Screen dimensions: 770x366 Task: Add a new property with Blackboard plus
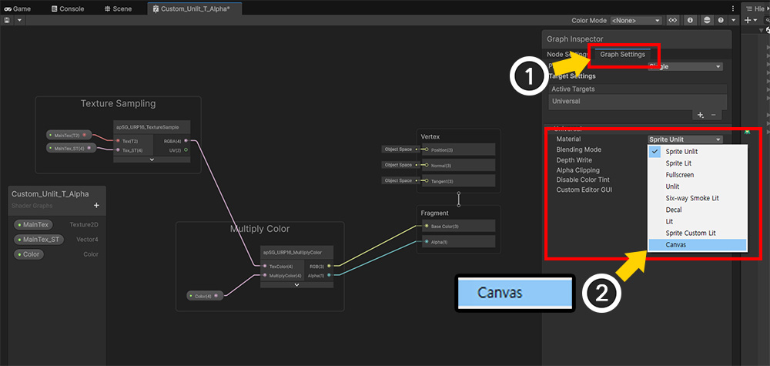click(x=96, y=206)
